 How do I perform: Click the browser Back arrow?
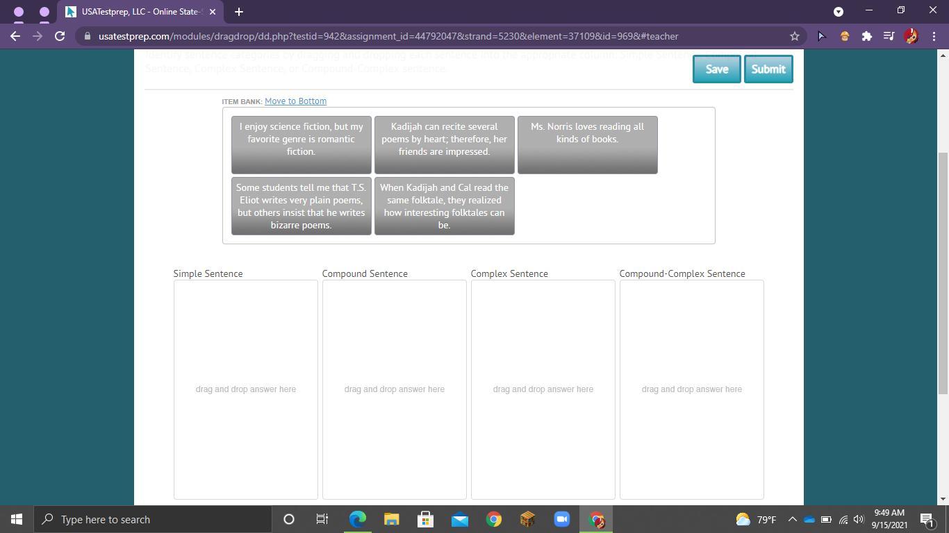15,36
